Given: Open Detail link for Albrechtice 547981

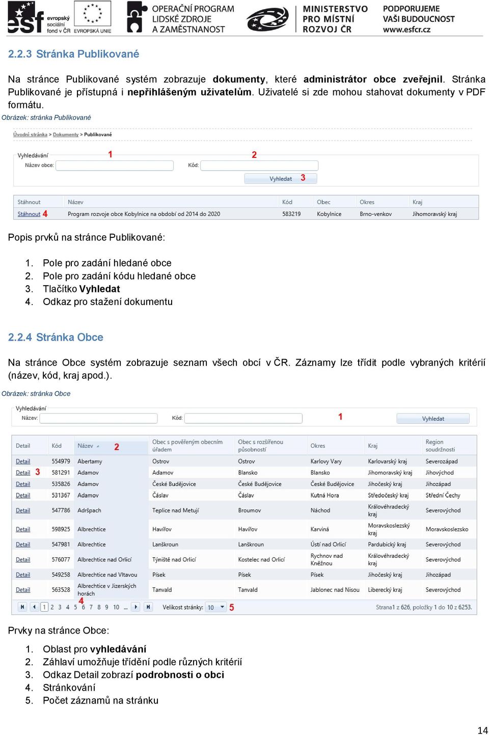Looking at the screenshot, I should [x=23, y=545].
